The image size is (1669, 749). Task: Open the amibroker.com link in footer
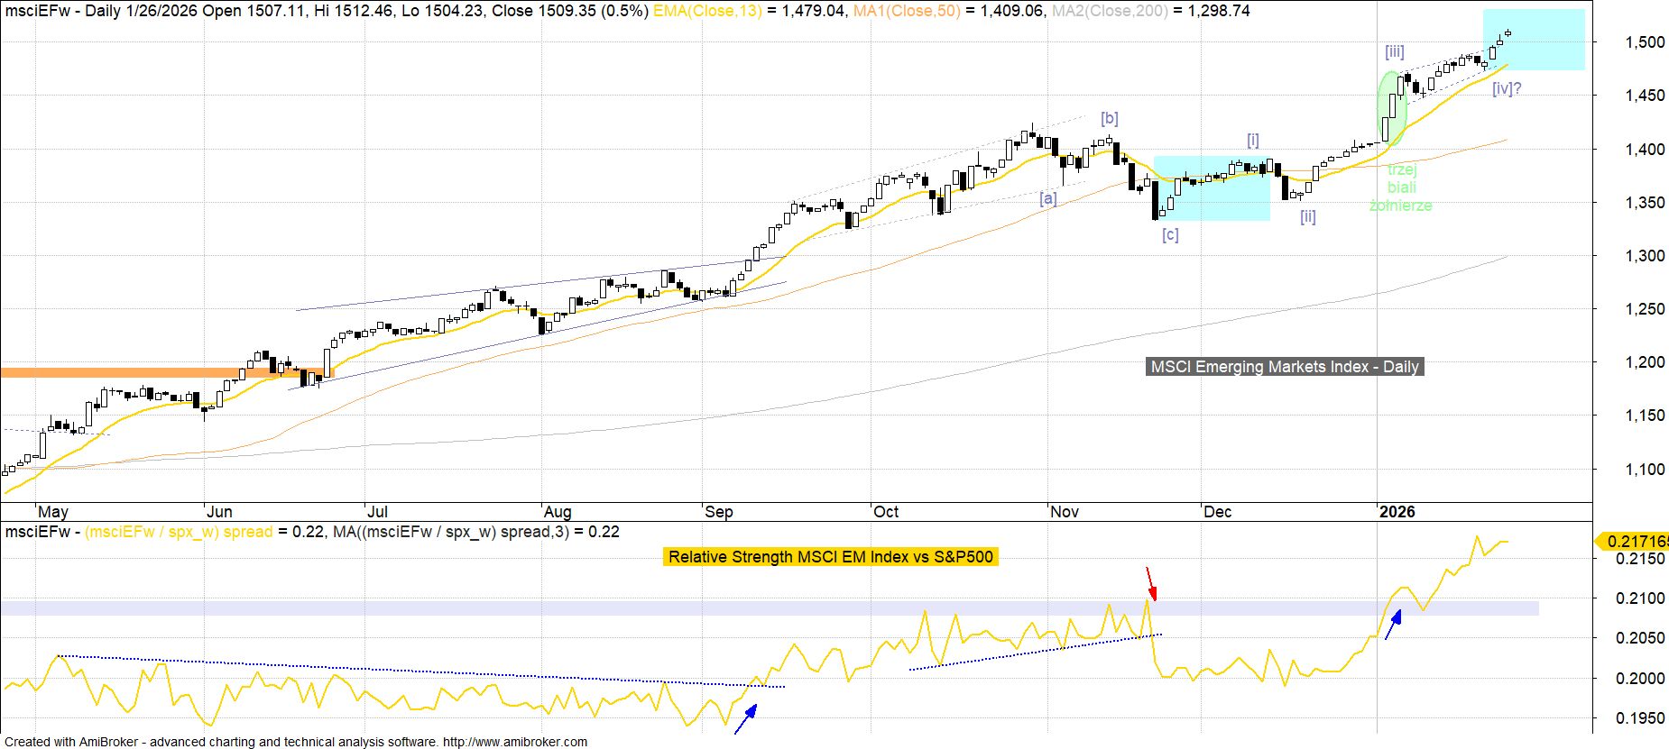tap(514, 742)
